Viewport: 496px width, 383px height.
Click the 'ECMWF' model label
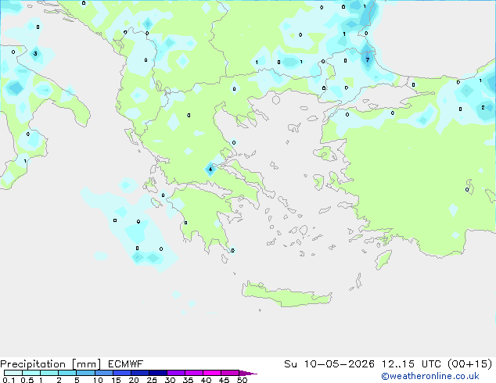tap(126, 364)
